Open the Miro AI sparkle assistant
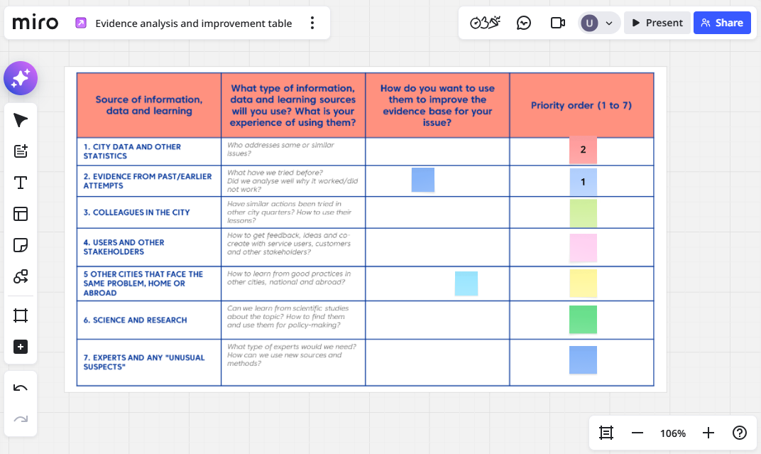761x454 pixels. point(21,78)
